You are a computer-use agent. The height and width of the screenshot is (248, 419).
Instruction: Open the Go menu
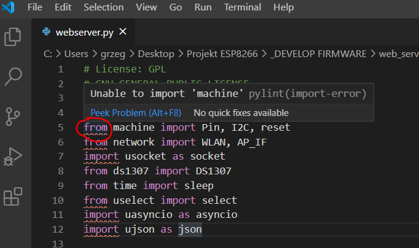click(x=176, y=7)
